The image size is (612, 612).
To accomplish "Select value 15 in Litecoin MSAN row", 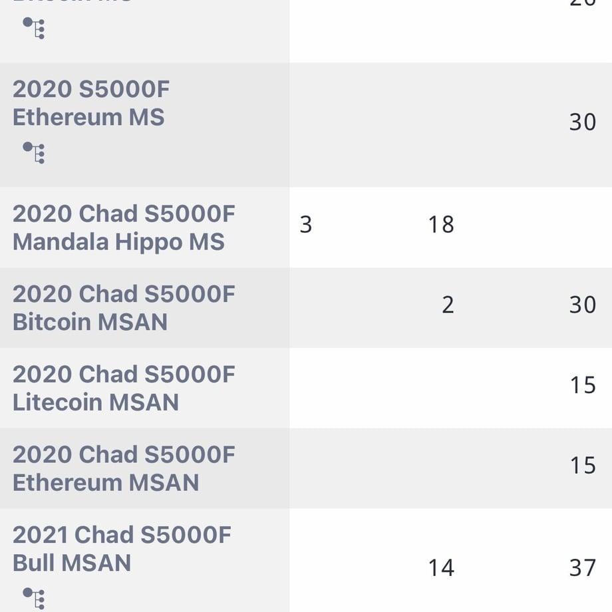I will pos(583,385).
